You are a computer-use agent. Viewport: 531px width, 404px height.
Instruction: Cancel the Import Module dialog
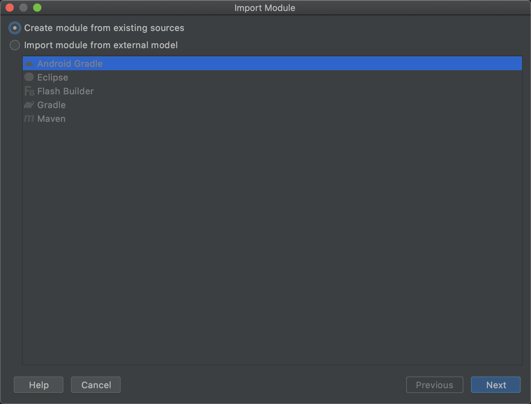96,385
